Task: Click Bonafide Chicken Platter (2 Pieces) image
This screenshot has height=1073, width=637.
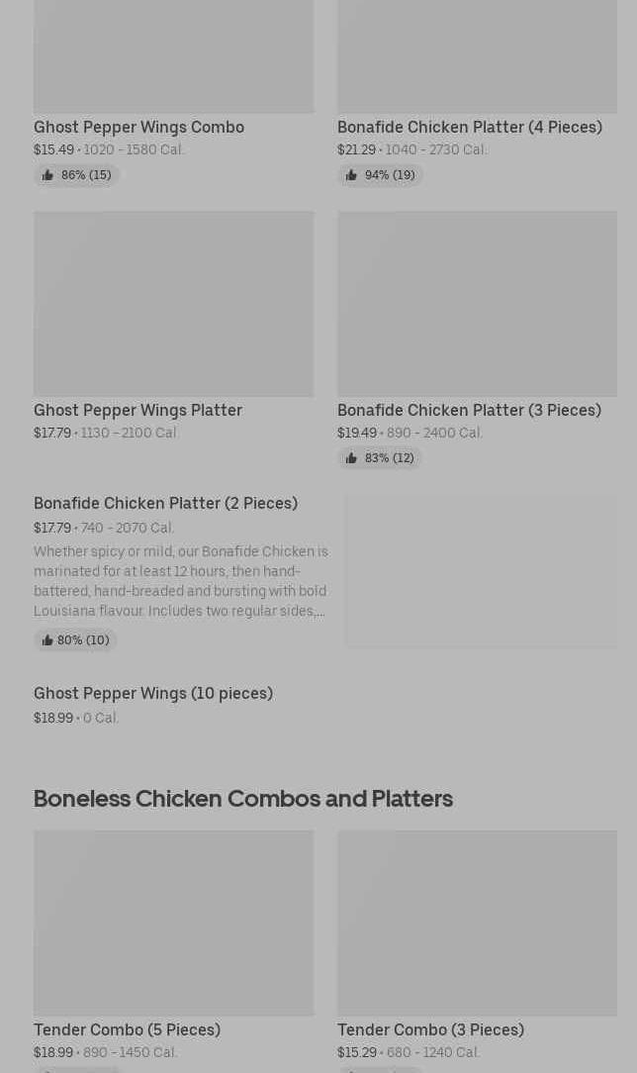Action: click(x=481, y=571)
